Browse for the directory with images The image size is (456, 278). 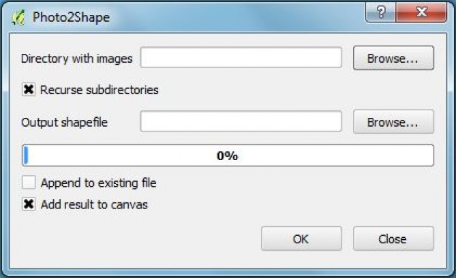pyautogui.click(x=393, y=58)
